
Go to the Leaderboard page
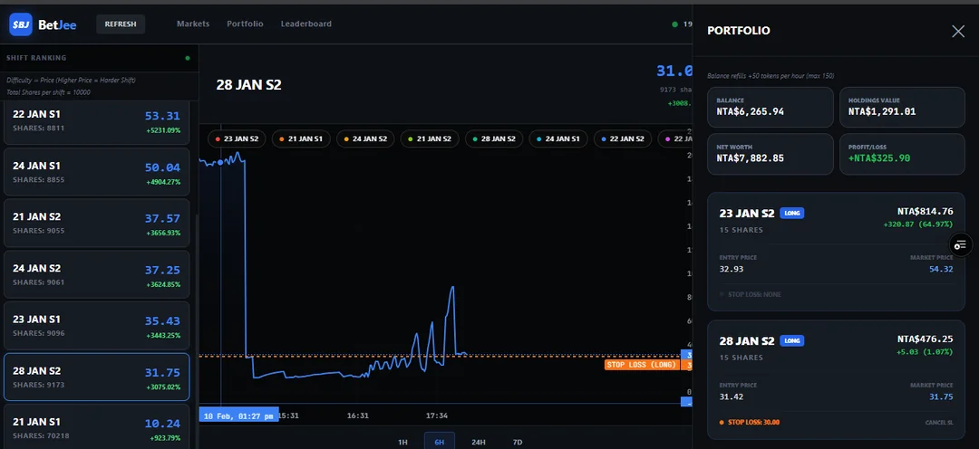tap(305, 24)
